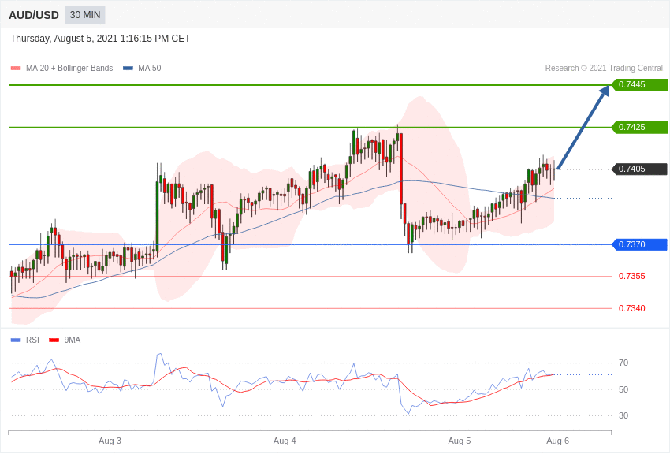
Task: Click the Aug 3 date axis label
Action: pos(110,441)
